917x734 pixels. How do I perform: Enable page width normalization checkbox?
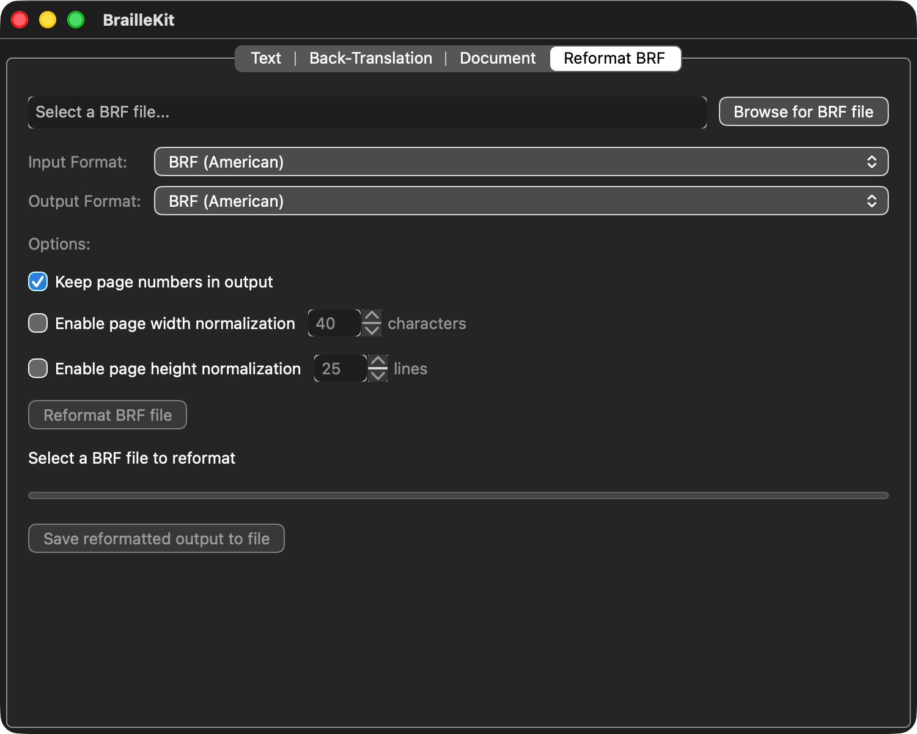point(38,324)
